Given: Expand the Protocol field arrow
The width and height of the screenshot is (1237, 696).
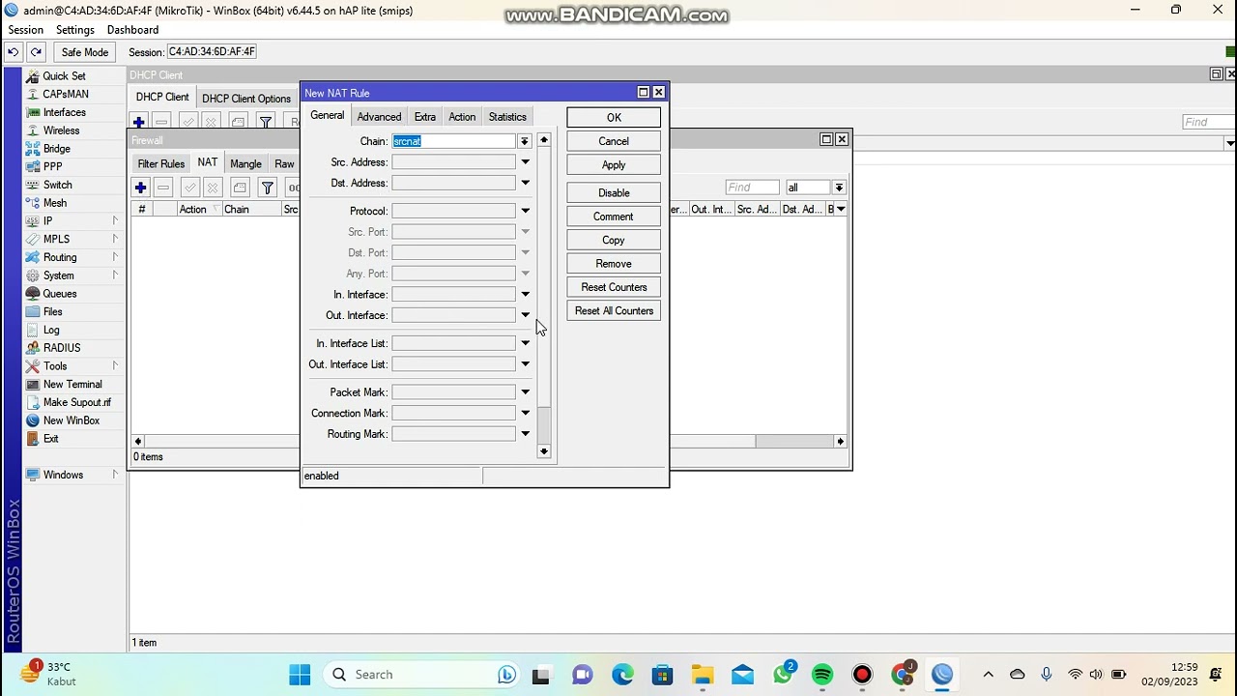Looking at the screenshot, I should pyautogui.click(x=525, y=211).
